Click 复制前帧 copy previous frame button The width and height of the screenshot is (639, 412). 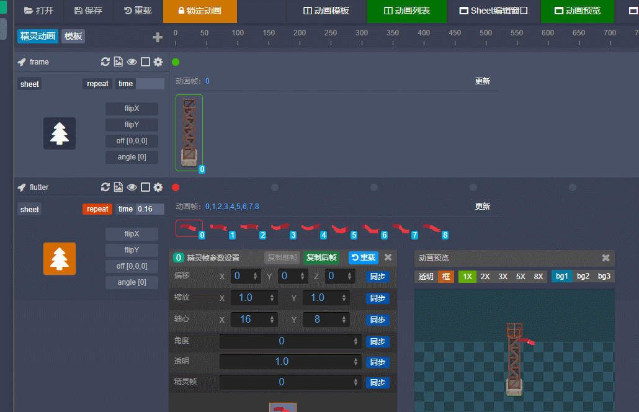coord(282,257)
